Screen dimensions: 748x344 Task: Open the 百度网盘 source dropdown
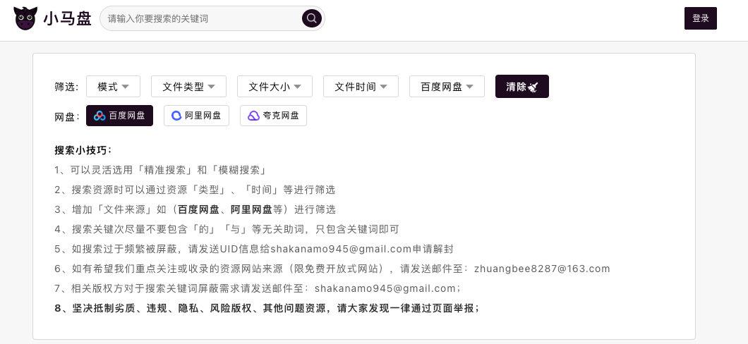coord(447,87)
